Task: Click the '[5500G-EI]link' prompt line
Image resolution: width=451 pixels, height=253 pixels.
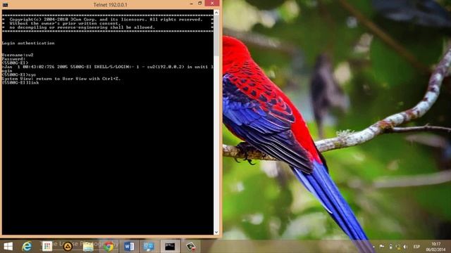Action: [20, 83]
